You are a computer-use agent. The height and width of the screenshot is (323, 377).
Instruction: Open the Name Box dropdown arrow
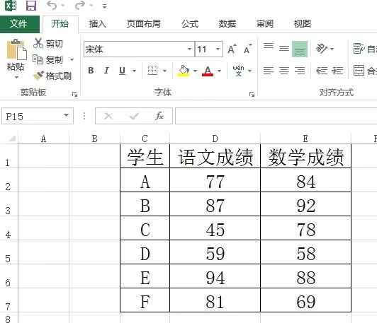click(66, 116)
